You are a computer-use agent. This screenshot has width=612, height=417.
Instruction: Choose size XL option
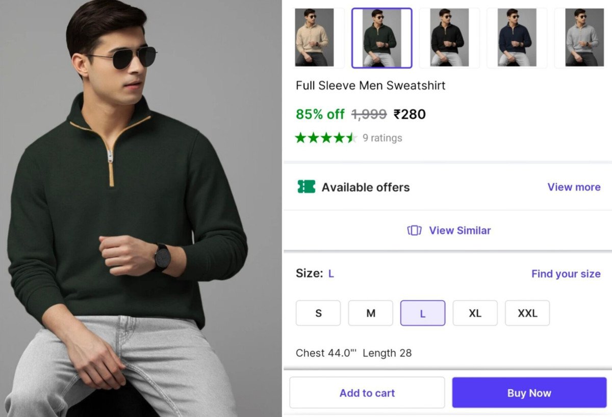coord(475,313)
